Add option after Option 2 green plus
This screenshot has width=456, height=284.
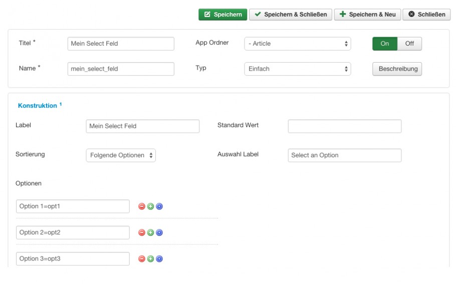(150, 232)
